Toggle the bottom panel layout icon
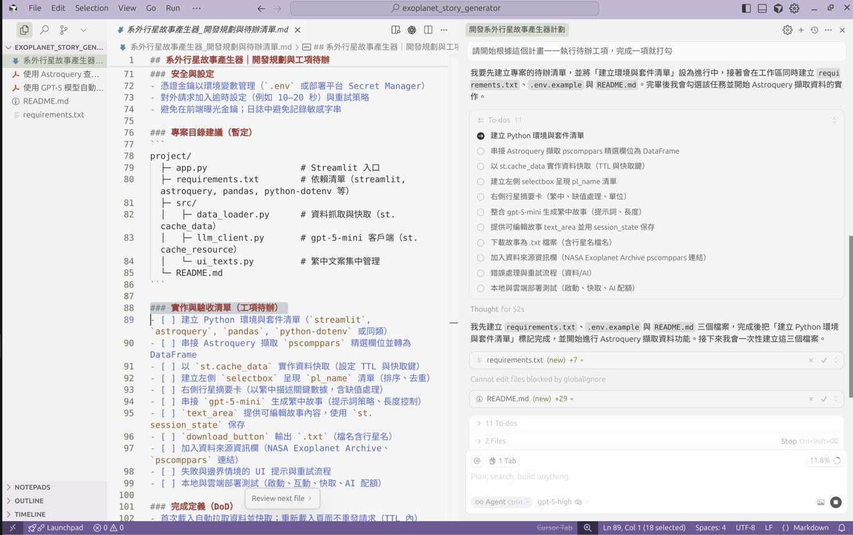Screen dimensions: 853x535 pyautogui.click(x=762, y=8)
